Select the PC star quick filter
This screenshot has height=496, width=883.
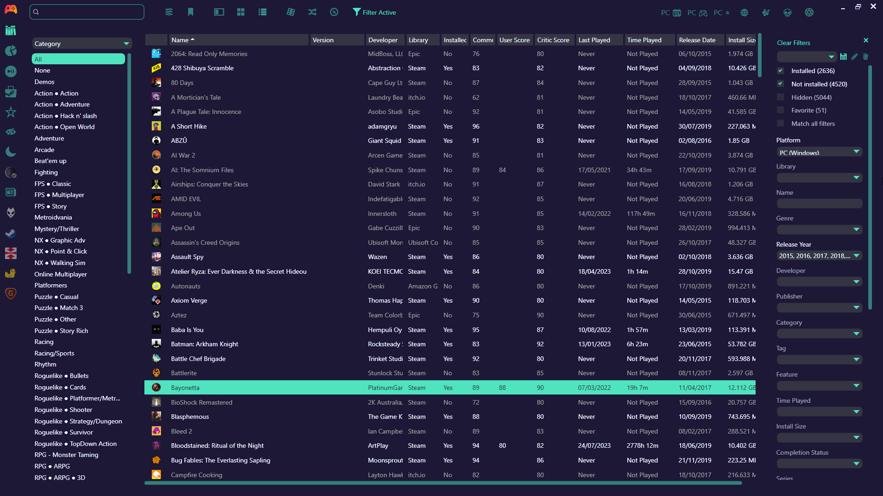[722, 13]
